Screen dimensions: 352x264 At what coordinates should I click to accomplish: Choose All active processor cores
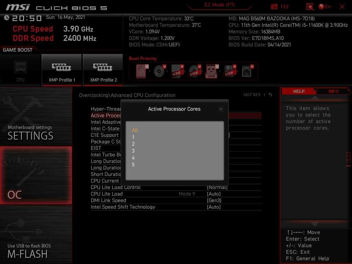point(135,130)
